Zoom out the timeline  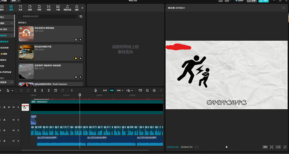tap(147, 90)
